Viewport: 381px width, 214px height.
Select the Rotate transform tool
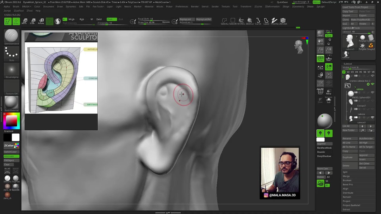41,21
